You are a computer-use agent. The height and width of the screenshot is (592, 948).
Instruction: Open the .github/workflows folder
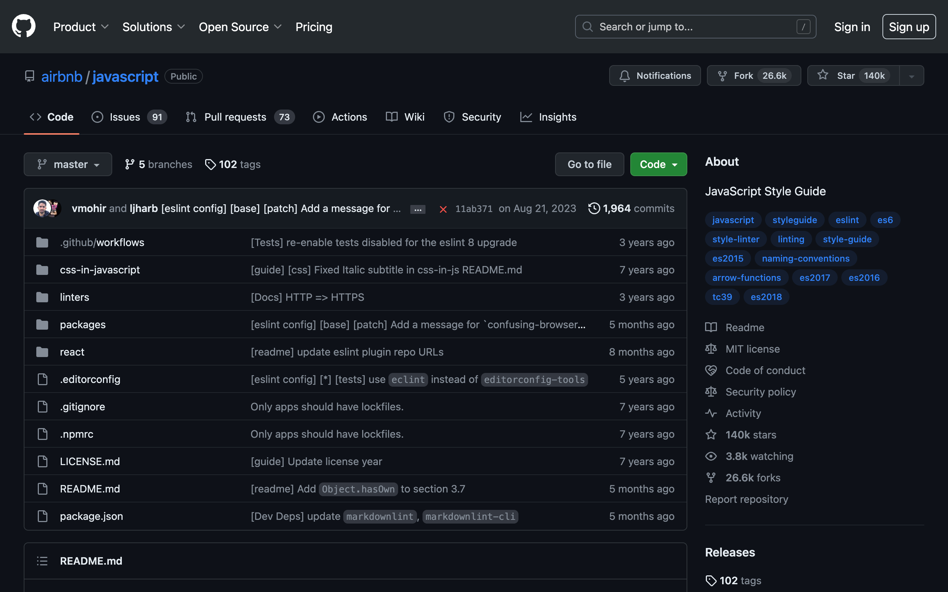(102, 242)
